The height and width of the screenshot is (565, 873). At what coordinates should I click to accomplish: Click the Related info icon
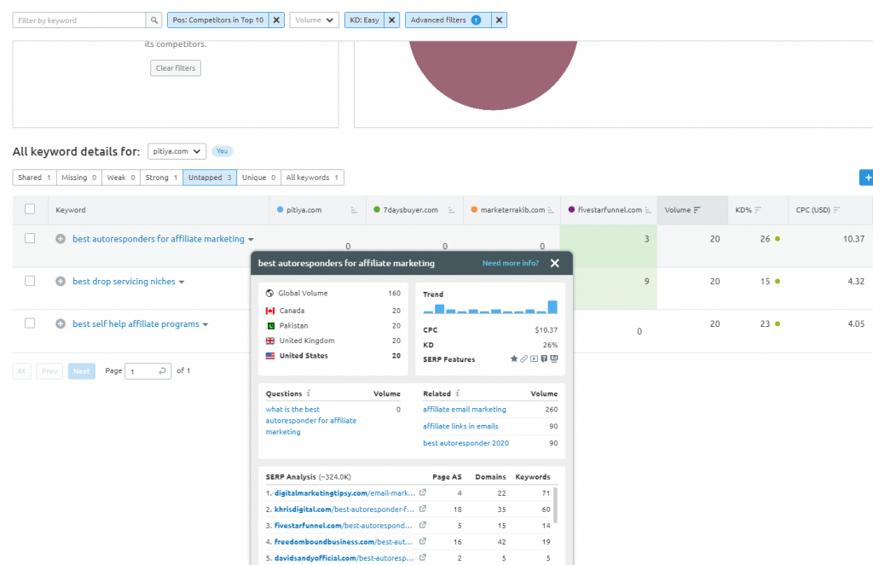[x=458, y=393]
